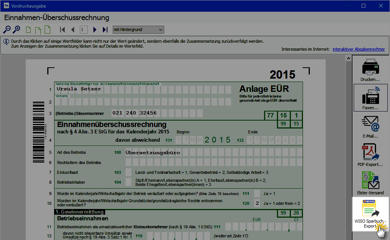This screenshot has height=240, width=390.
Task: Click the name field 'Ursula Setzer'
Action: (143, 90)
